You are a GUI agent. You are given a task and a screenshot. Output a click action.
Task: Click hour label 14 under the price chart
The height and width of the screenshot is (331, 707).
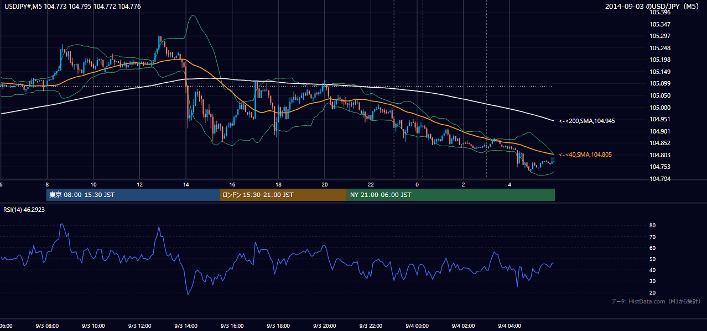(186, 185)
